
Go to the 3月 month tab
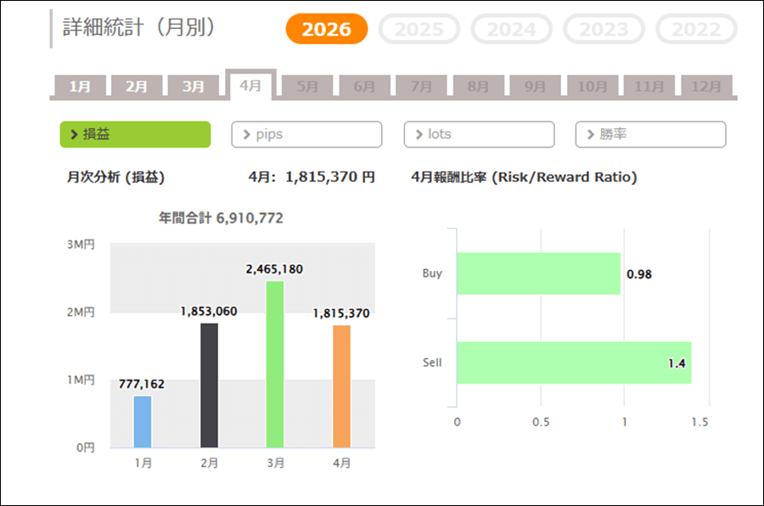[194, 87]
